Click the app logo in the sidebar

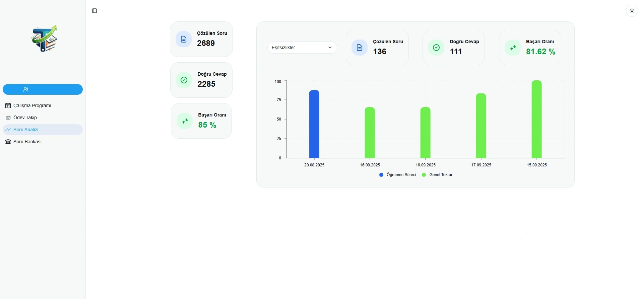tap(44, 39)
